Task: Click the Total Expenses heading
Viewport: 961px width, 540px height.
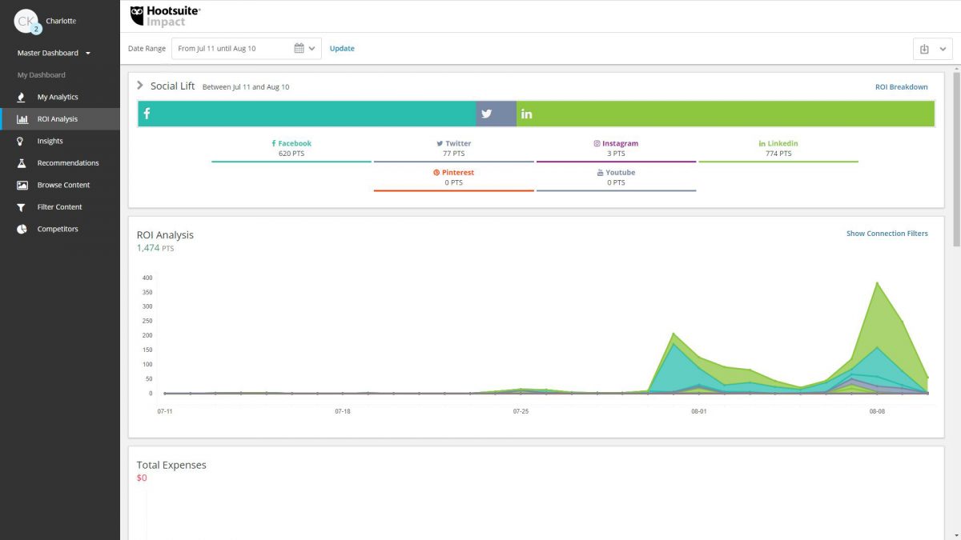Action: [x=171, y=465]
